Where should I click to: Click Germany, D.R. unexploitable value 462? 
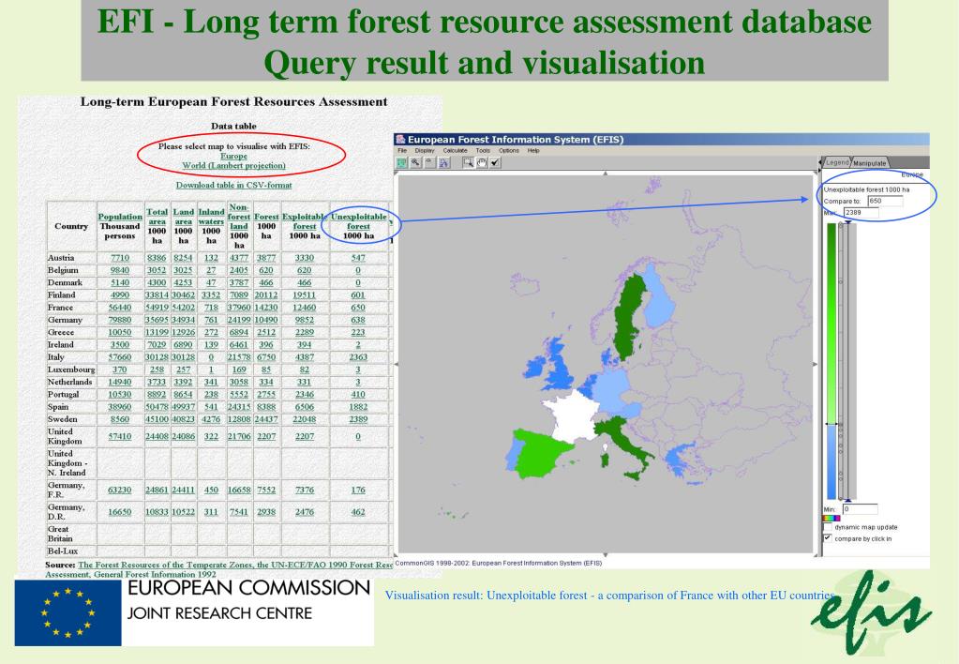click(x=358, y=512)
